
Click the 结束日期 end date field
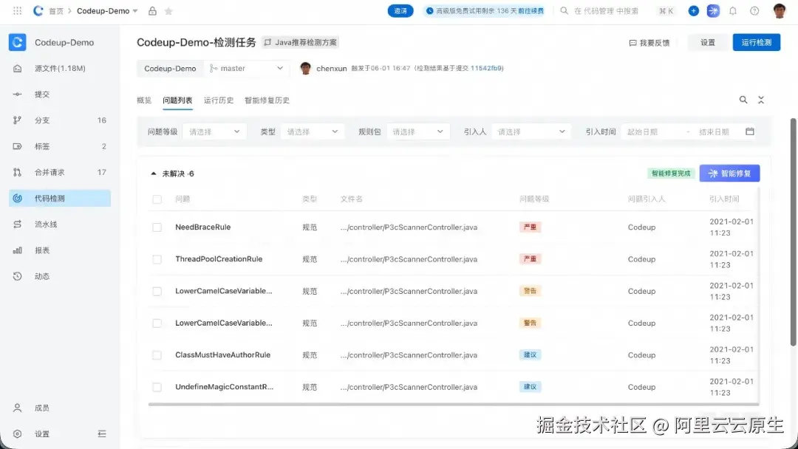714,131
